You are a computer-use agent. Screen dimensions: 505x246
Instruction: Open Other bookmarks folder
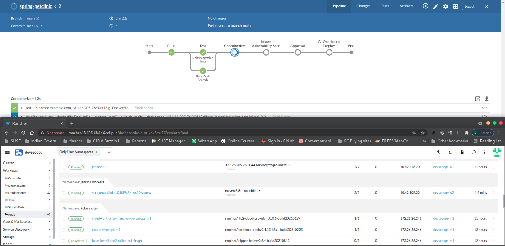(x=450, y=141)
